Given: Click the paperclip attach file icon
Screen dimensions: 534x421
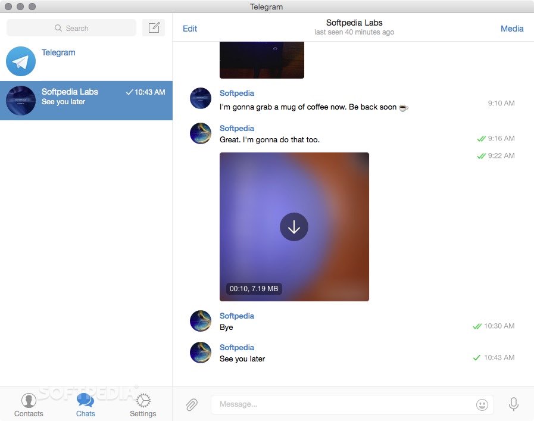Looking at the screenshot, I should click(x=191, y=405).
